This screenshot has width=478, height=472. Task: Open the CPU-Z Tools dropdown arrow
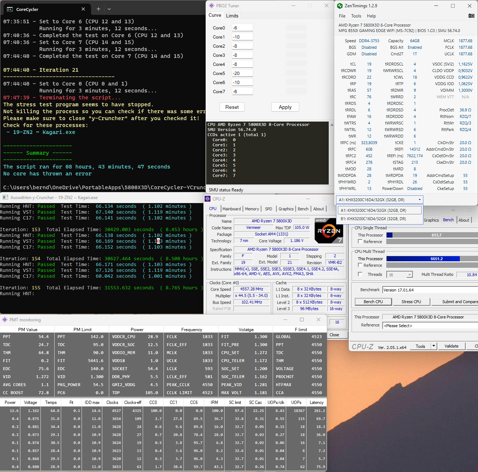(434, 346)
